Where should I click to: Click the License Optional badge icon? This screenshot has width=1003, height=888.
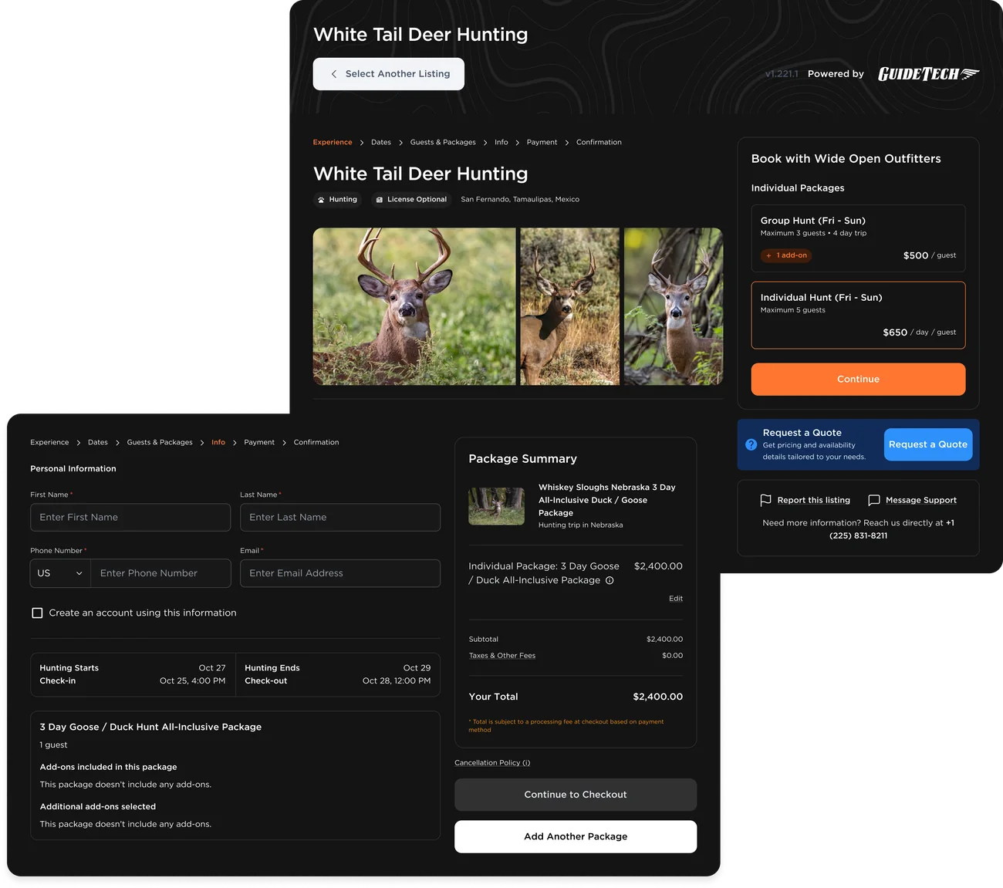(x=379, y=200)
